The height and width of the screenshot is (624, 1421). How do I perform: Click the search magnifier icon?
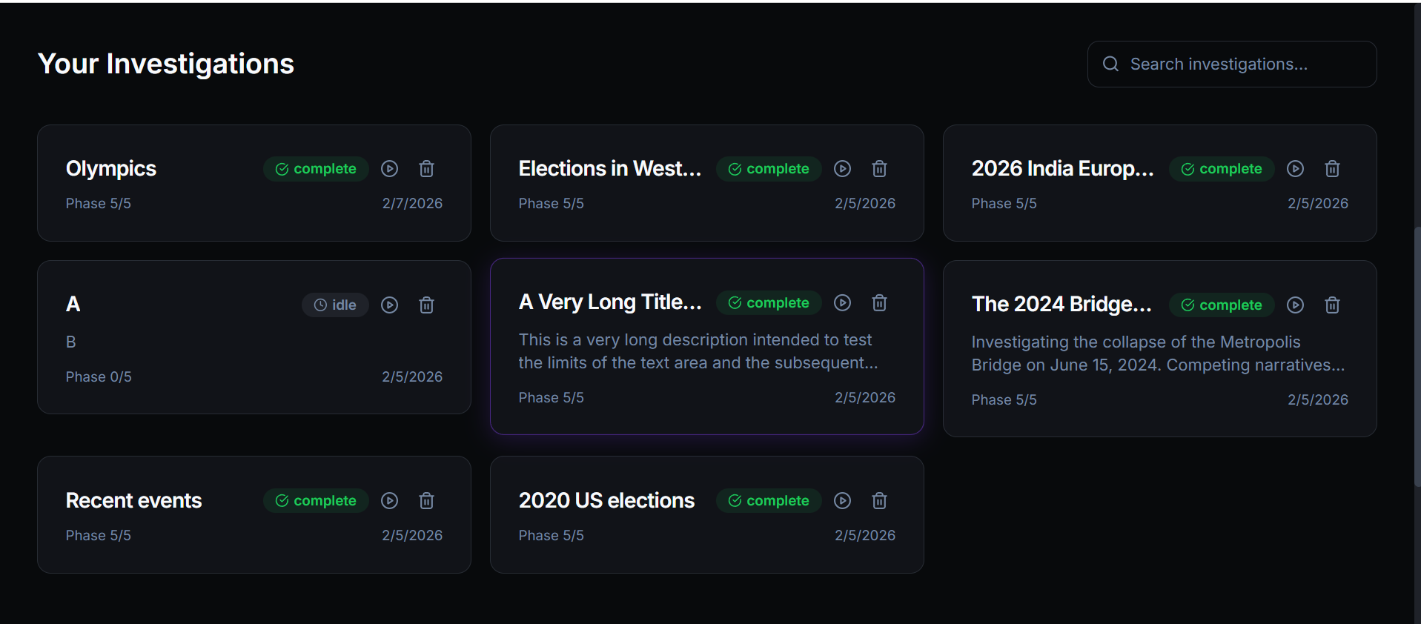tap(1110, 64)
